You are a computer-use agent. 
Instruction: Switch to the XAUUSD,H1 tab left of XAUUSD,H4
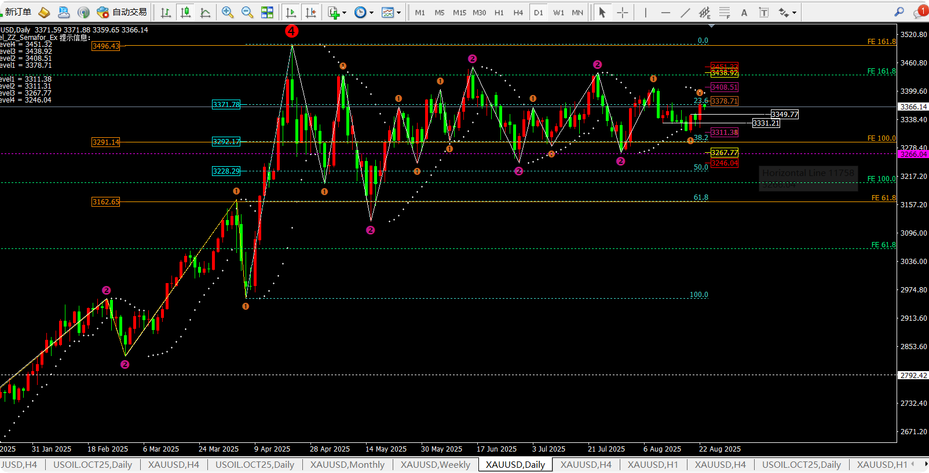(x=653, y=464)
